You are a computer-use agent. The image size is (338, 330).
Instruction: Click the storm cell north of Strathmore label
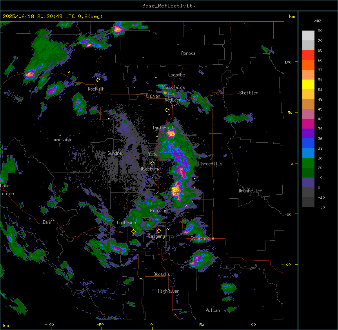pyautogui.click(x=189, y=229)
